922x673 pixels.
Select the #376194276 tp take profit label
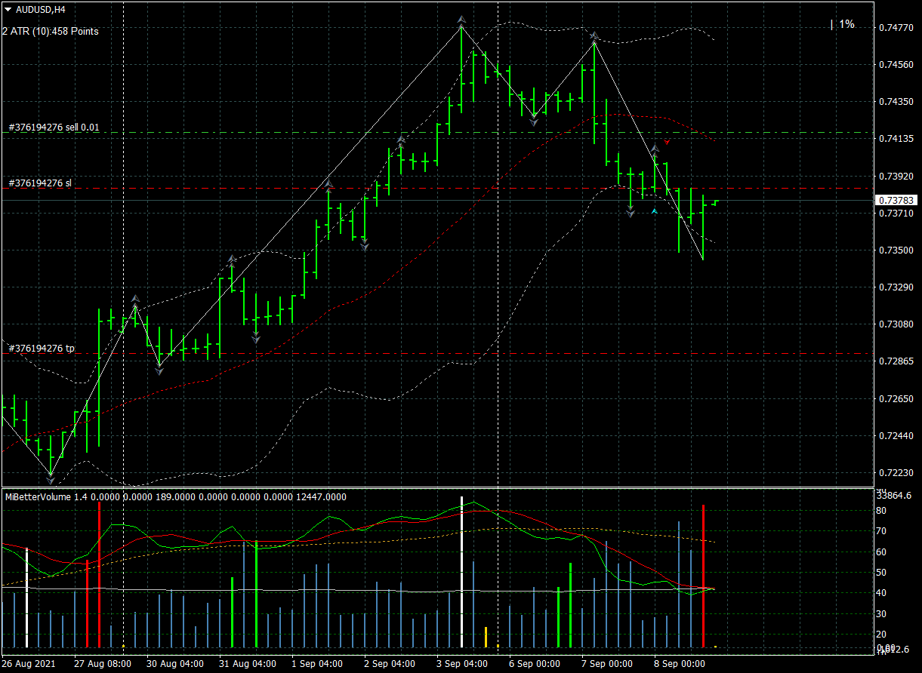[42, 348]
